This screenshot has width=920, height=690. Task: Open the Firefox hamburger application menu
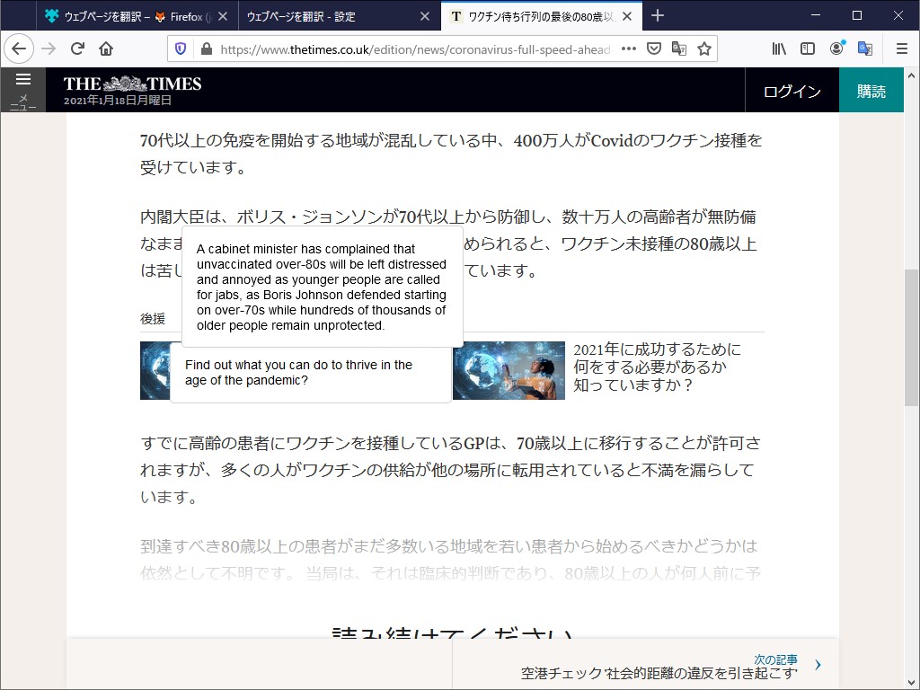[900, 49]
